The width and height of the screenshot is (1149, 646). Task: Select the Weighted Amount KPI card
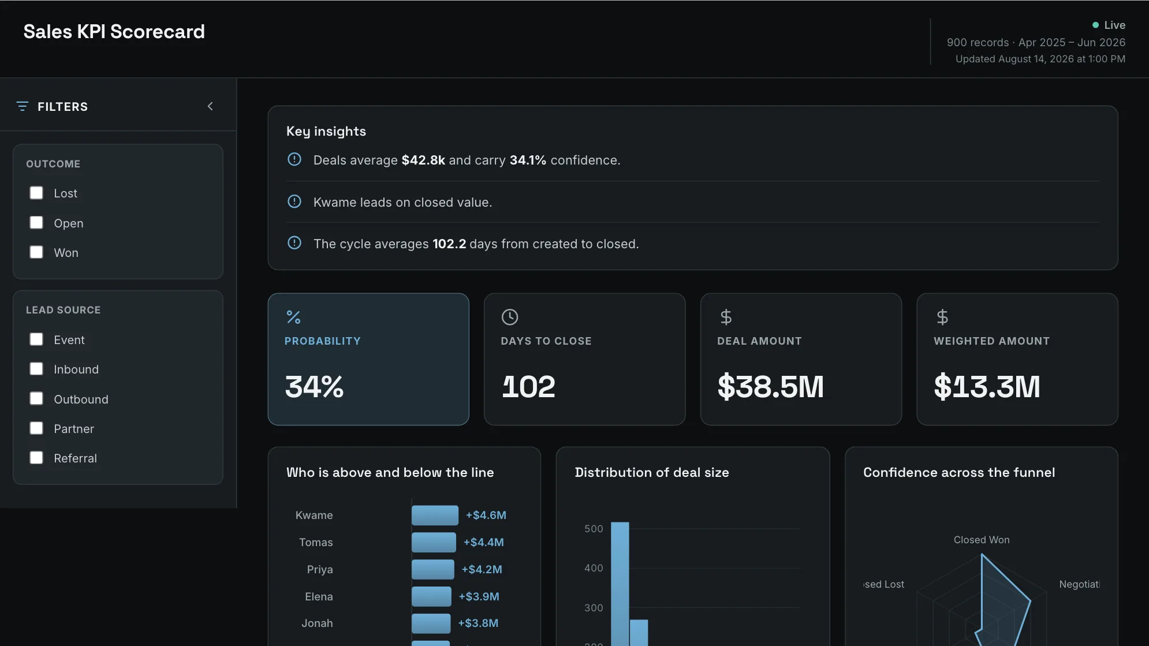pyautogui.click(x=1017, y=359)
